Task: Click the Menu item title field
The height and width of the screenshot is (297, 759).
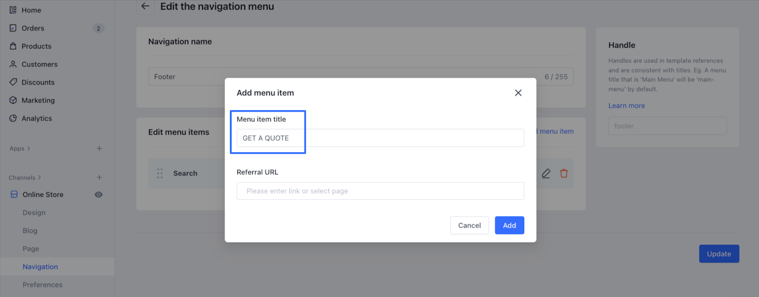Action: point(380,138)
